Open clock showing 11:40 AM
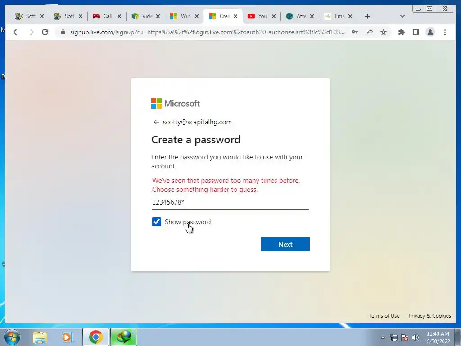This screenshot has width=461, height=346. (x=438, y=337)
